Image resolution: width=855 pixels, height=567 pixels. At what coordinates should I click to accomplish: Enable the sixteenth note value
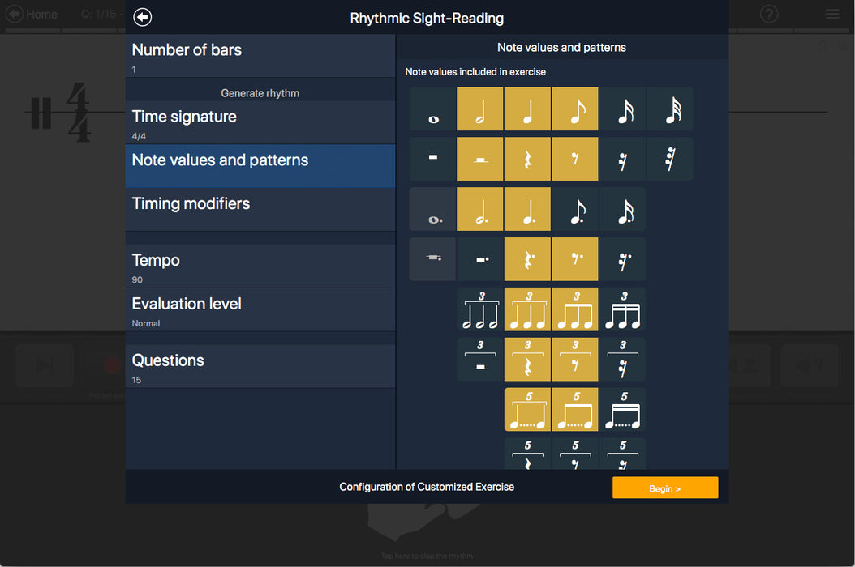coord(622,109)
